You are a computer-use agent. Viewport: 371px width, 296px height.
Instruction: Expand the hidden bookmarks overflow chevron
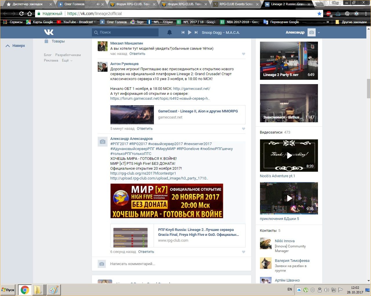click(328, 22)
